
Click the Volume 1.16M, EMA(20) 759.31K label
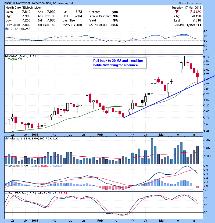coord(33,138)
